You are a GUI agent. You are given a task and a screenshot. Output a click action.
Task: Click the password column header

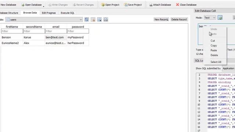[78, 27]
